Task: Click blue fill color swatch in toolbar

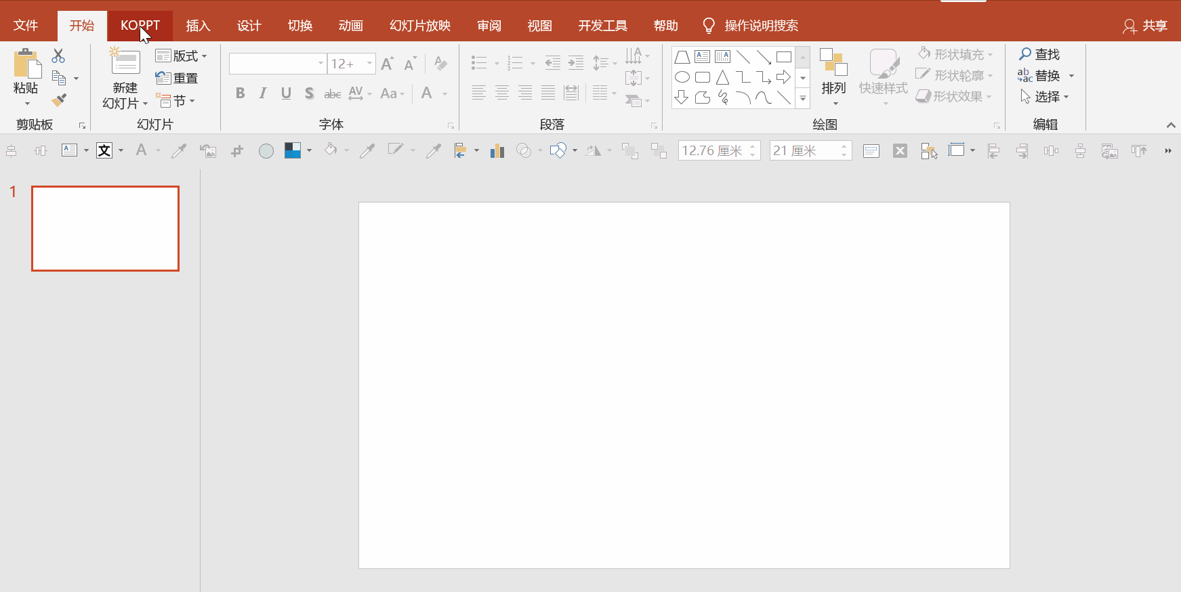Action: [x=293, y=150]
